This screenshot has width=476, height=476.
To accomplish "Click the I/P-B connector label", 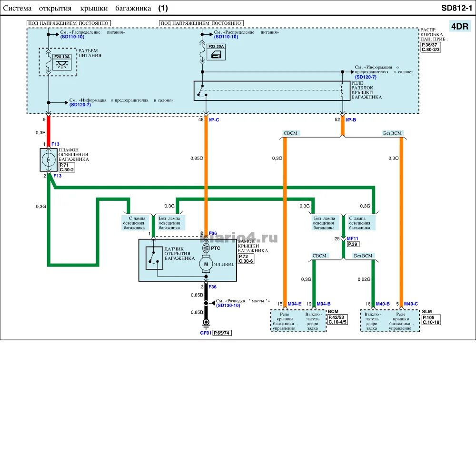I will click(x=351, y=120).
